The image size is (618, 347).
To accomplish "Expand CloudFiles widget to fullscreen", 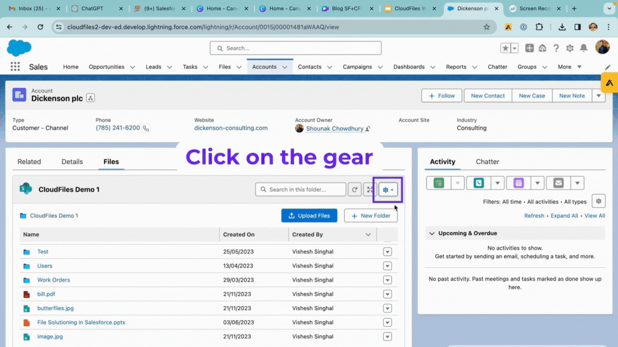I will (x=370, y=190).
